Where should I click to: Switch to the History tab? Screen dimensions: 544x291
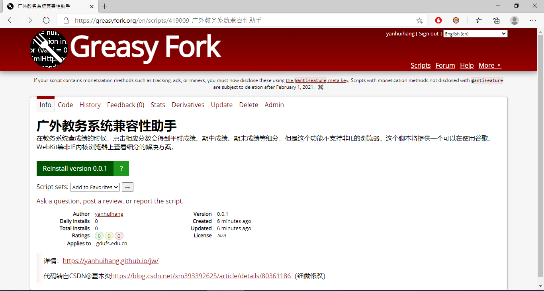coord(90,105)
